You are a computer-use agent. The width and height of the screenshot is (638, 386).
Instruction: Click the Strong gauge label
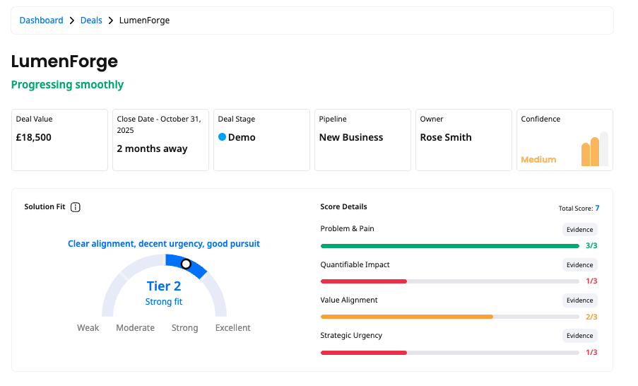coord(184,328)
